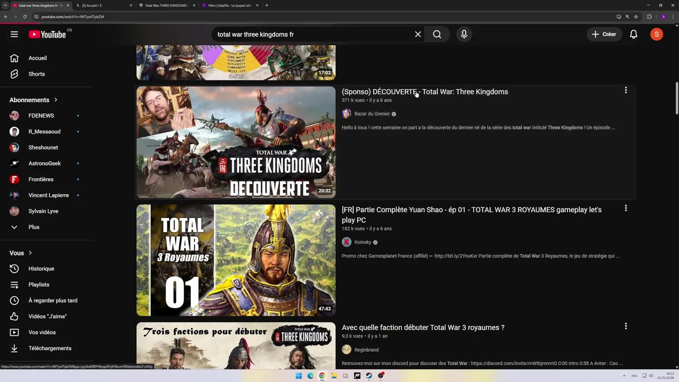Click the Créer button

(604, 34)
